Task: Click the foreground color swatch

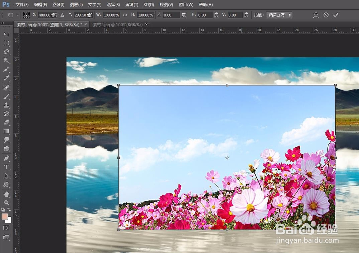Action: (x=4, y=217)
